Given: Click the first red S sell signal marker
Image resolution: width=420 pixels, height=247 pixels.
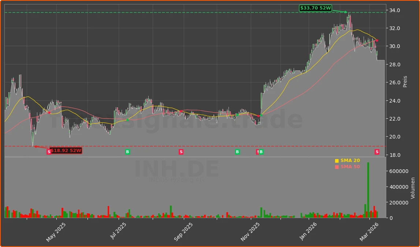Looking at the screenshot, I should [x=49, y=152].
